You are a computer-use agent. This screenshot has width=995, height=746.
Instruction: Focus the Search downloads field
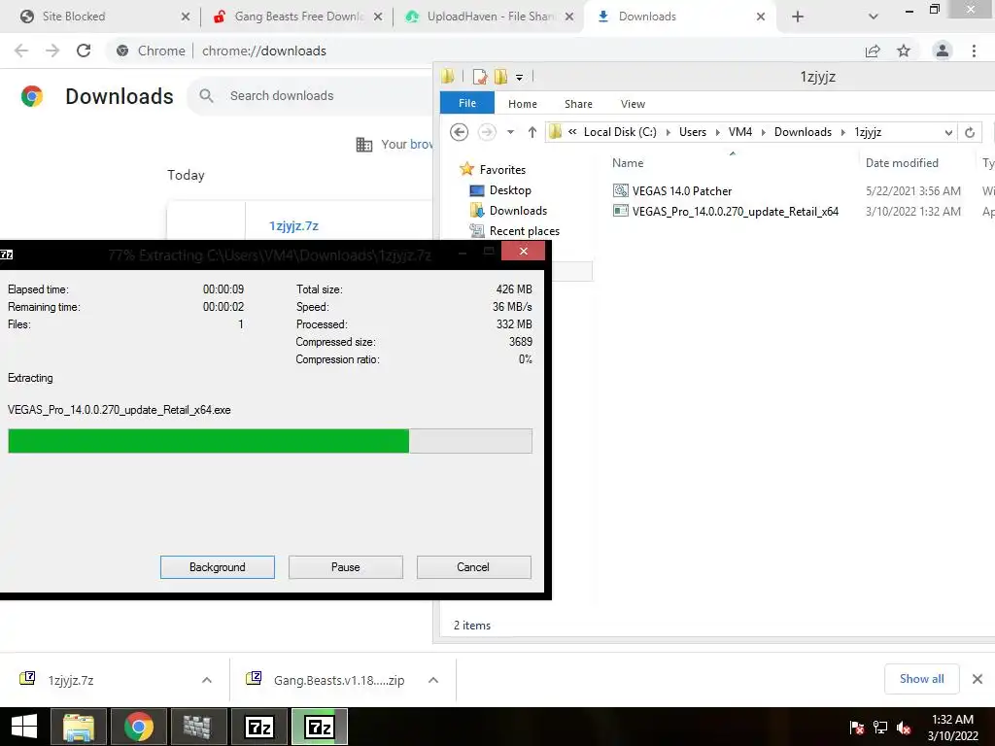tap(311, 96)
